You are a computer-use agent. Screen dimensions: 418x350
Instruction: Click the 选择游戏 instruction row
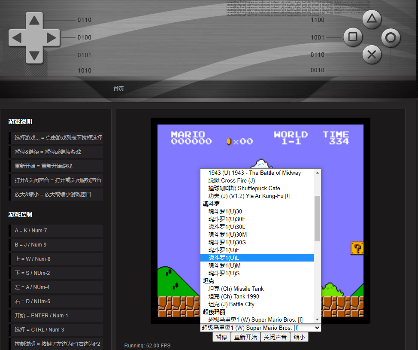57,138
